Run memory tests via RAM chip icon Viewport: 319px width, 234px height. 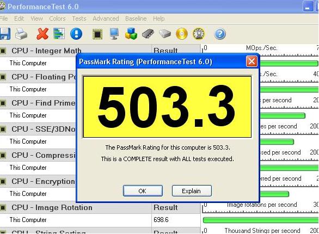coord(148,34)
